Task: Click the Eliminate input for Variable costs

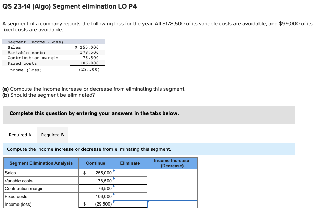Action: pyautogui.click(x=129, y=181)
